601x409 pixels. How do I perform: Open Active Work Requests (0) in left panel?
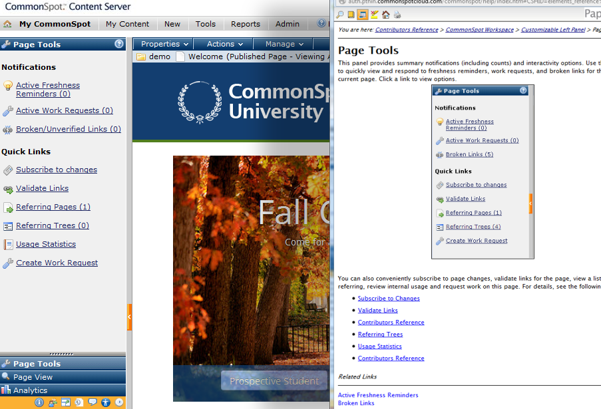pos(65,110)
